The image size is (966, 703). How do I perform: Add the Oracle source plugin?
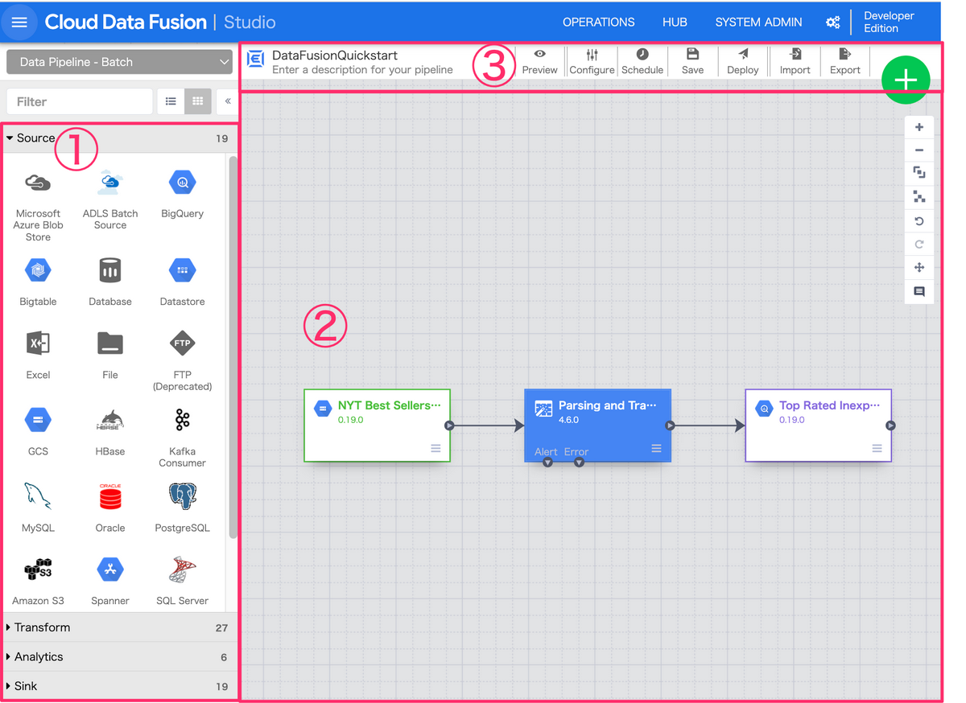[110, 508]
